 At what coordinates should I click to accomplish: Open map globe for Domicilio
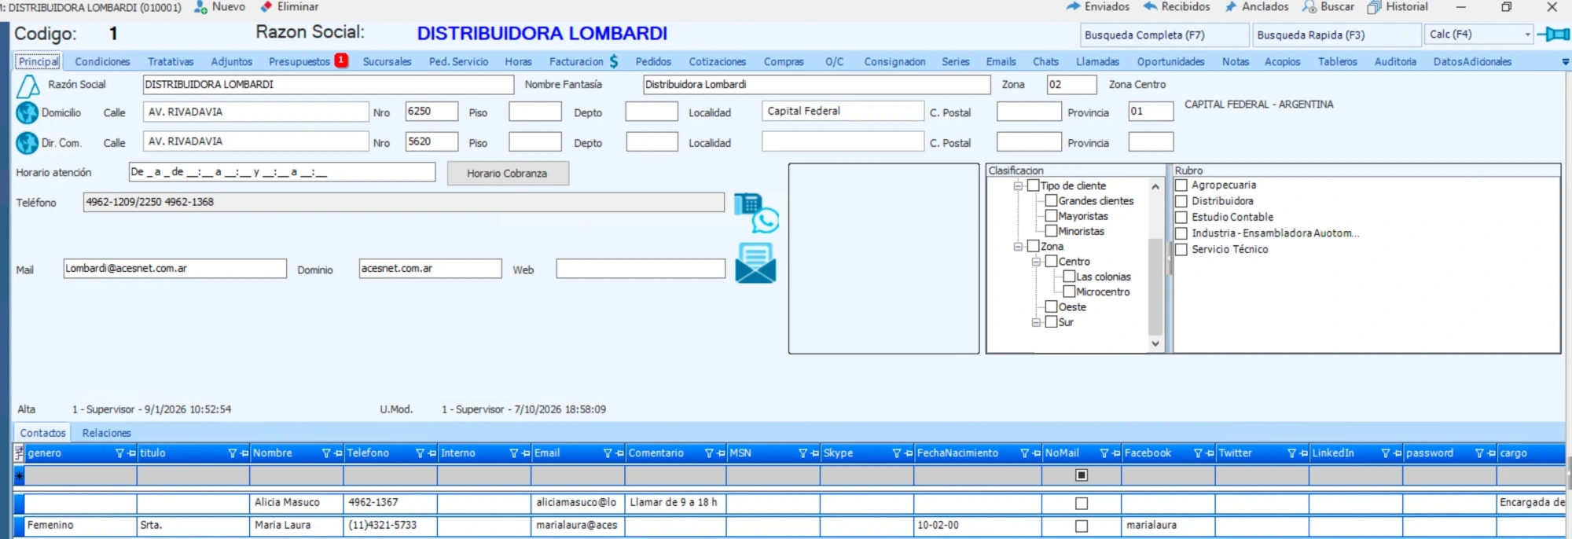pos(28,113)
